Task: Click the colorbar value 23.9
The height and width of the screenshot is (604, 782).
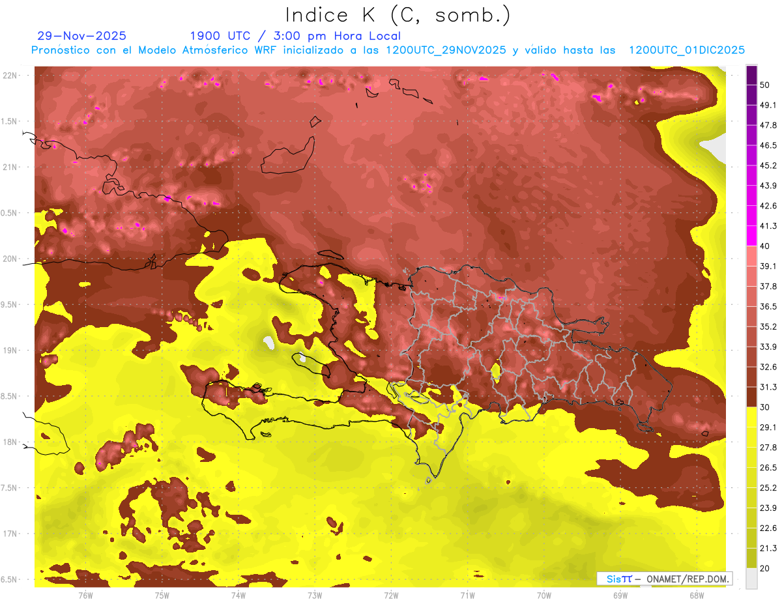Action: pyautogui.click(x=768, y=508)
